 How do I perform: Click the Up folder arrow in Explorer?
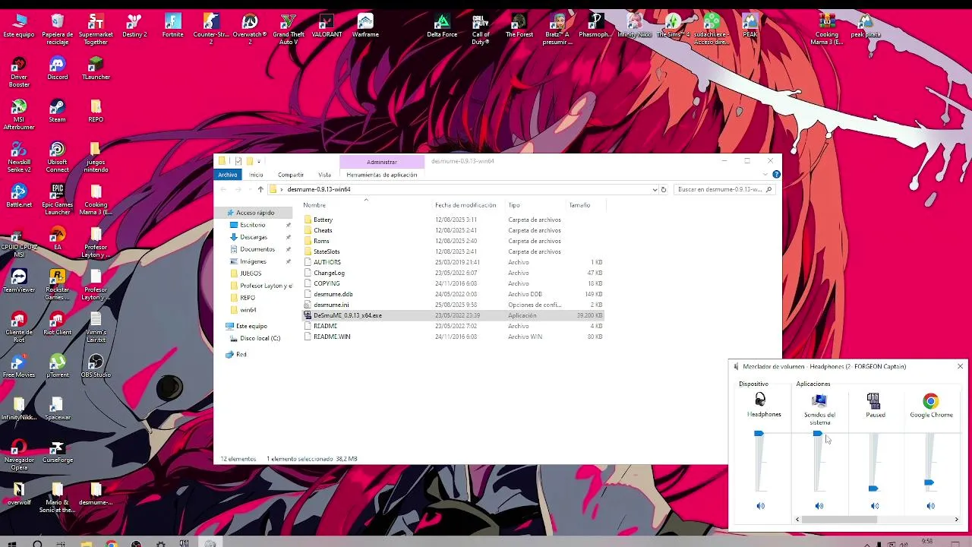[x=260, y=189]
